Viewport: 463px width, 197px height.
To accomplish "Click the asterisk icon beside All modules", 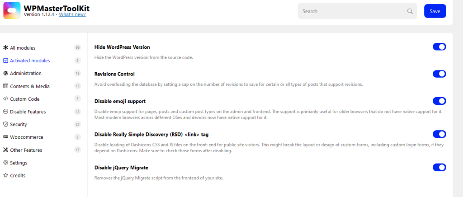I will pos(5,48).
